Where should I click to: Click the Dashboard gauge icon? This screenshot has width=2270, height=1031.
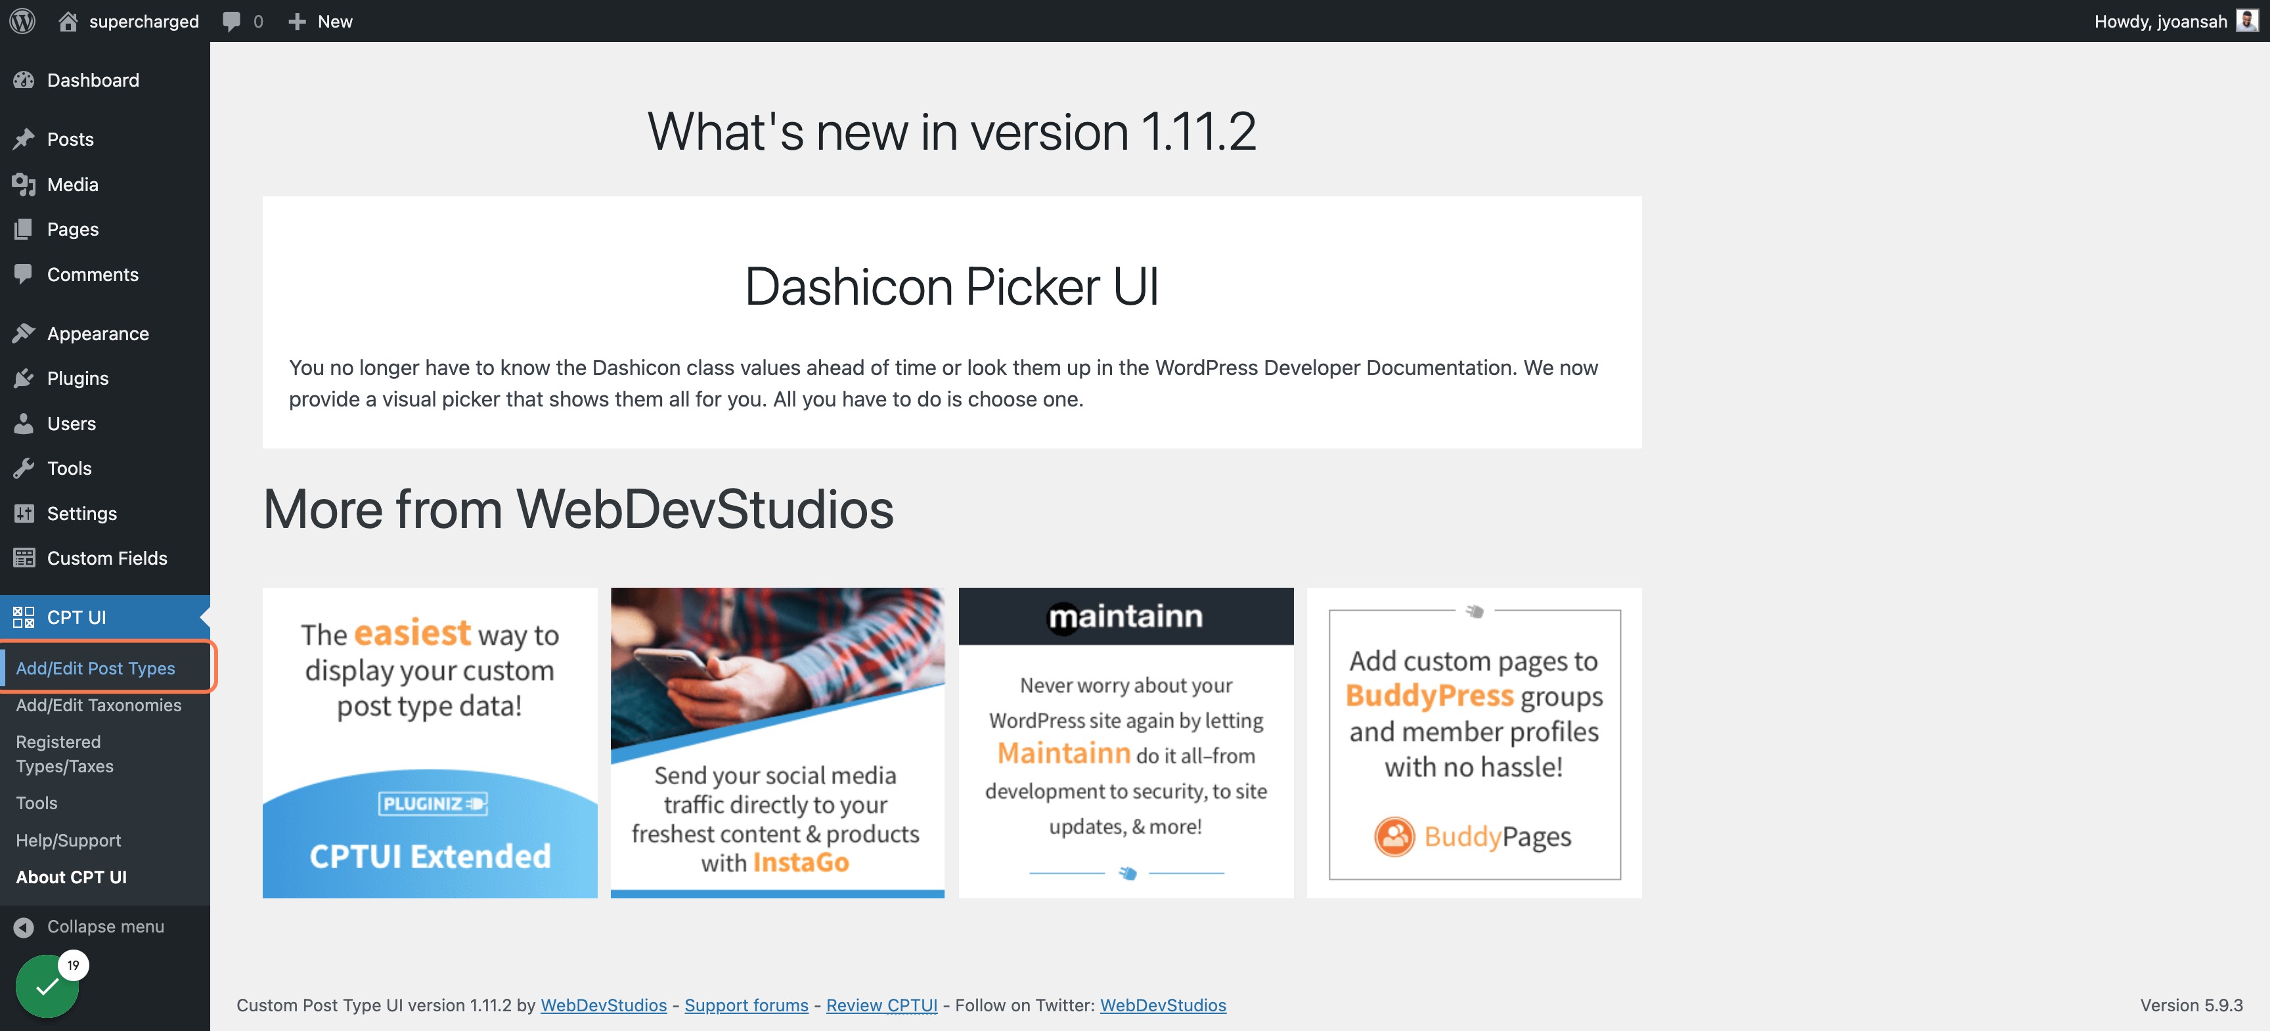24,80
